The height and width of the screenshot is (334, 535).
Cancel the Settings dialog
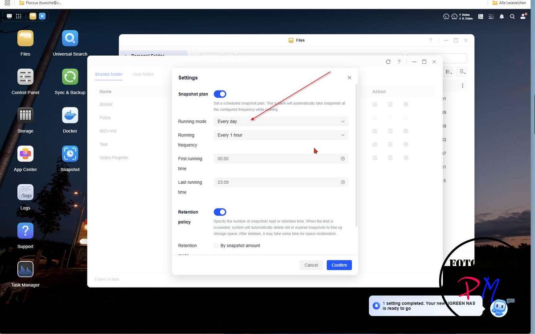[x=311, y=265]
